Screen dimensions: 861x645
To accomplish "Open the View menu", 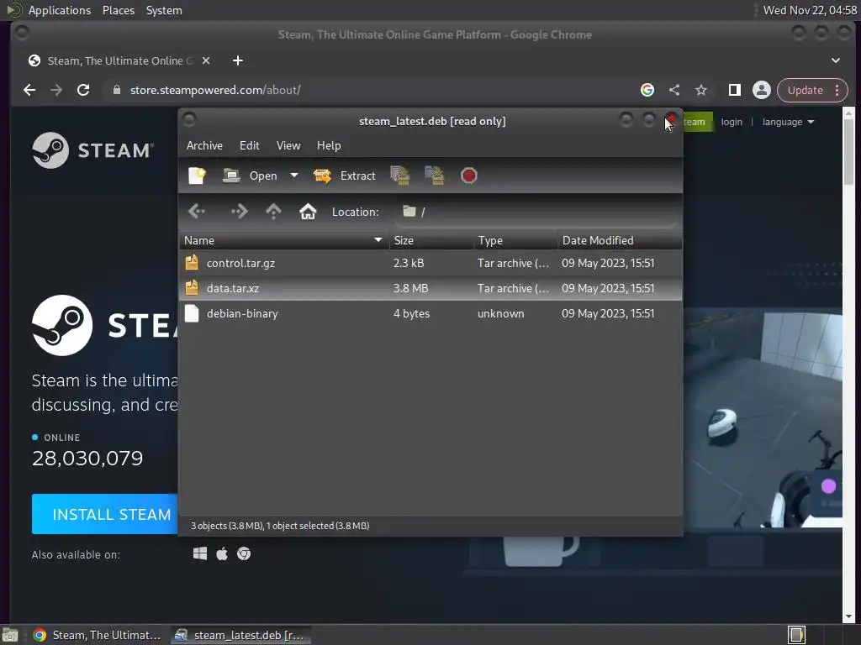I will 288,145.
